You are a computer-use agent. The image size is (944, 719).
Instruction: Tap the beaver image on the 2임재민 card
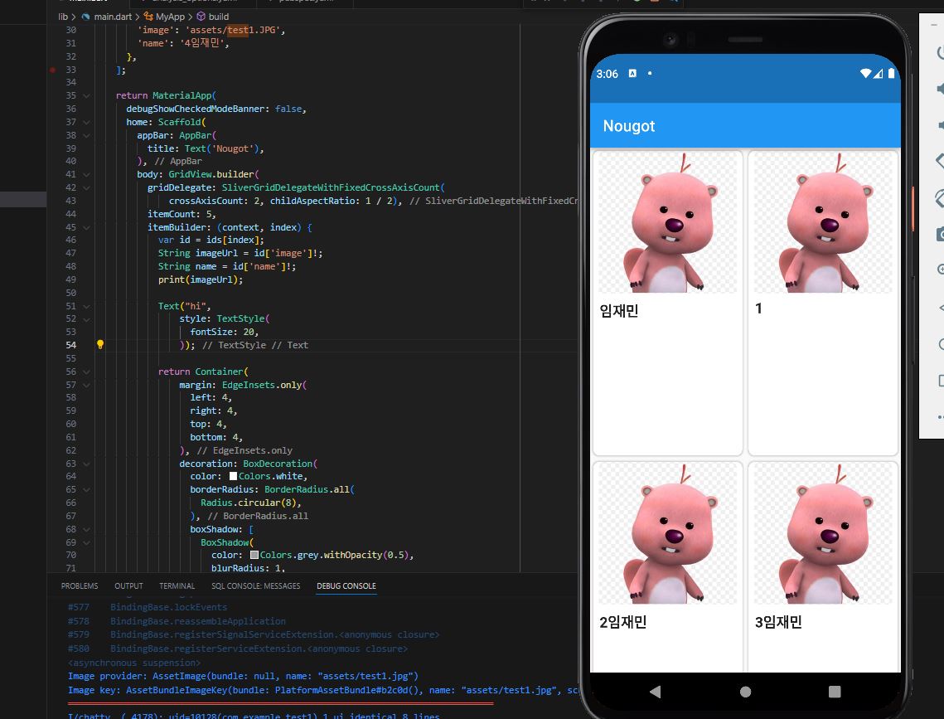coord(667,533)
